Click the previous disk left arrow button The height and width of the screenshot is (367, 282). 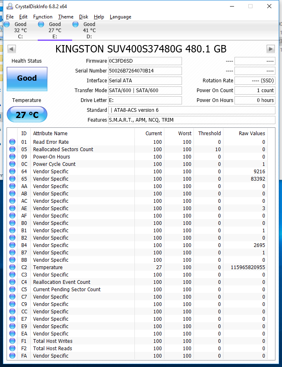pos(12,49)
